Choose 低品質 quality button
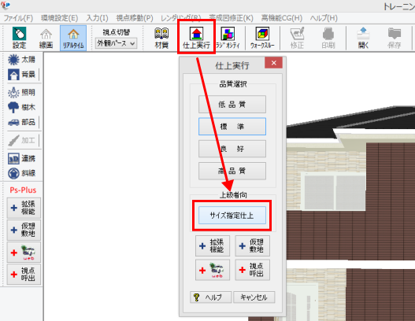Image resolution: width=415 pixels, height=321 pixels. (x=232, y=104)
